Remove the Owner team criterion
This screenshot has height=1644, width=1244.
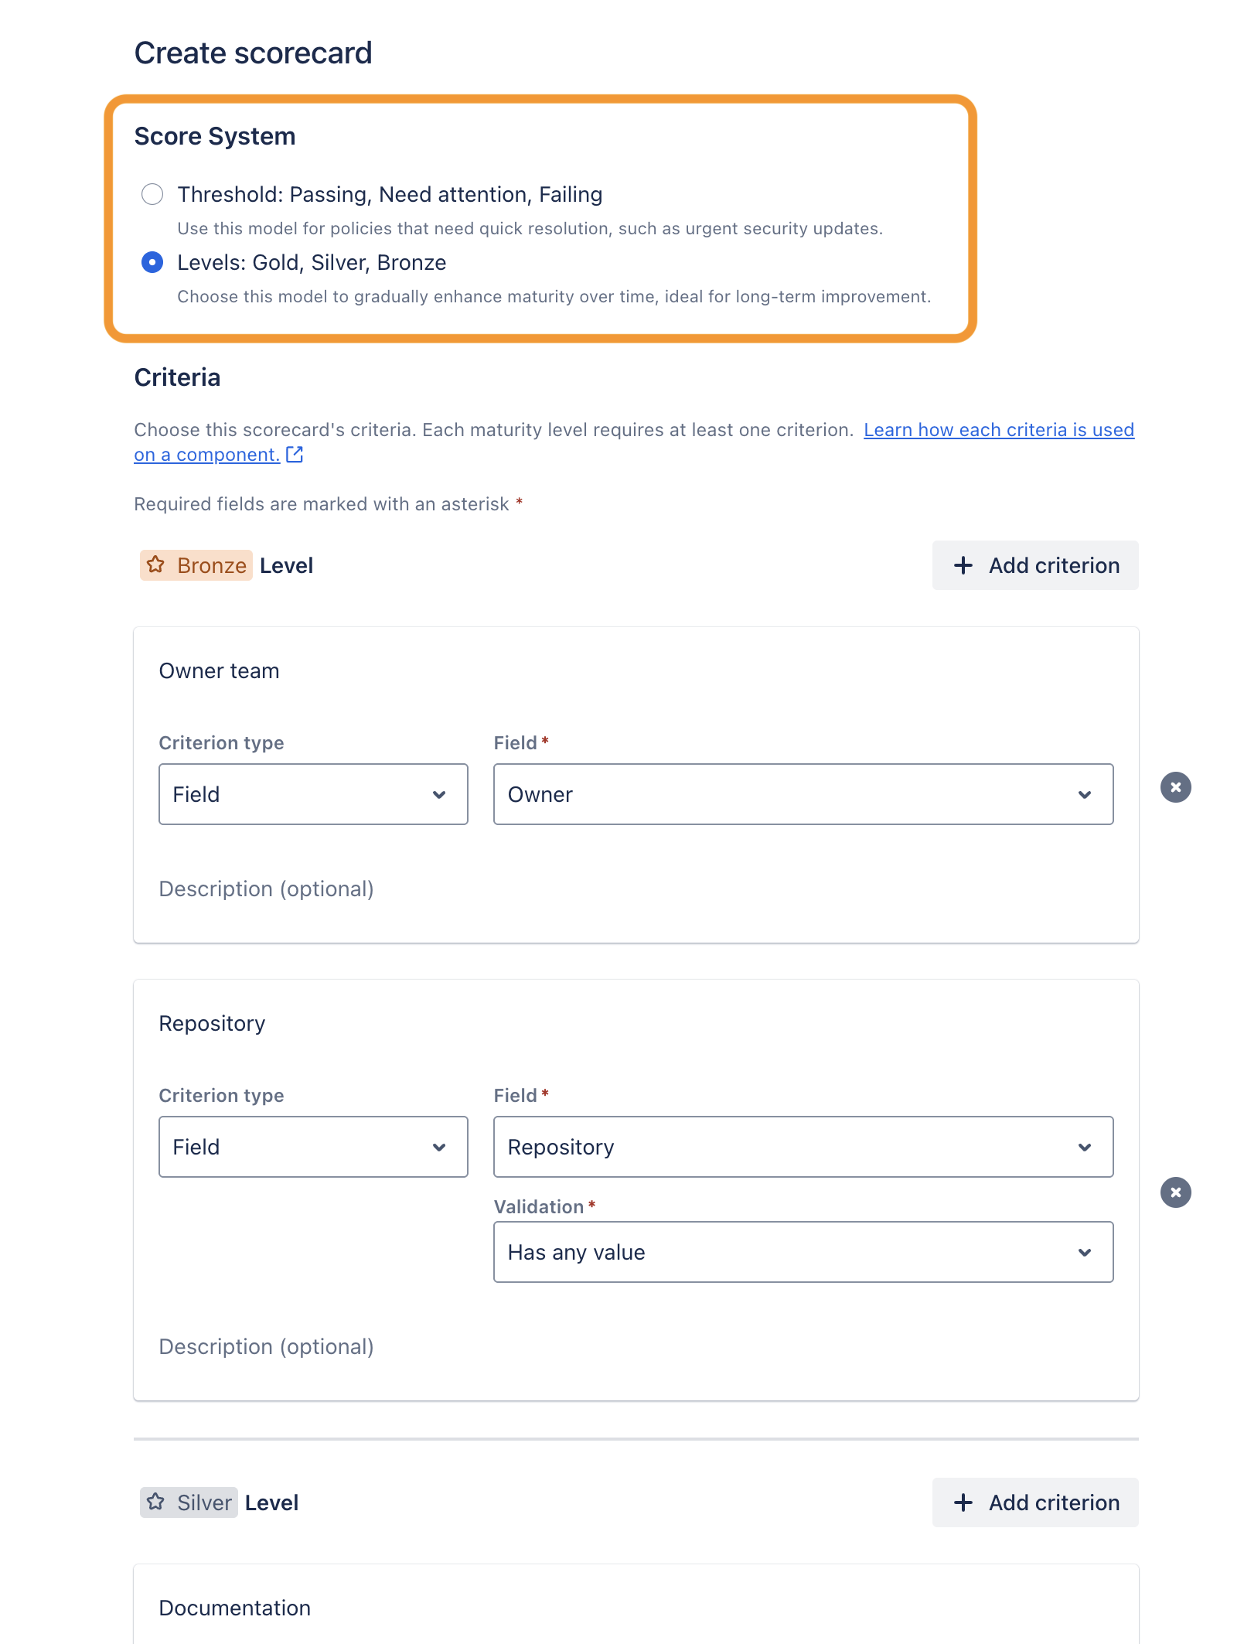point(1176,787)
